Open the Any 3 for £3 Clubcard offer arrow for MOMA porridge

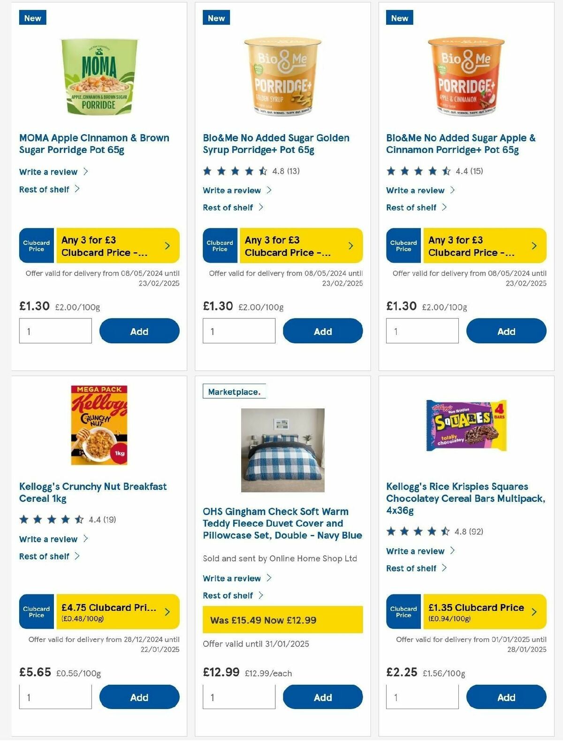(167, 245)
